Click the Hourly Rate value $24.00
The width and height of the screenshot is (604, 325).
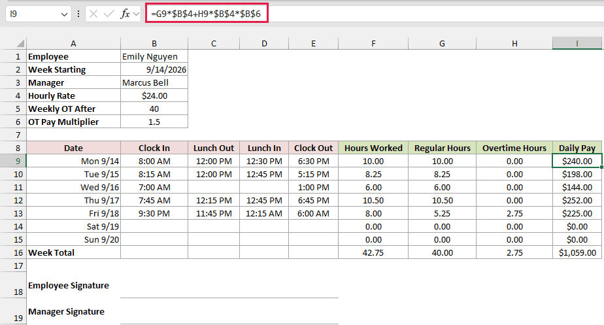154,95
